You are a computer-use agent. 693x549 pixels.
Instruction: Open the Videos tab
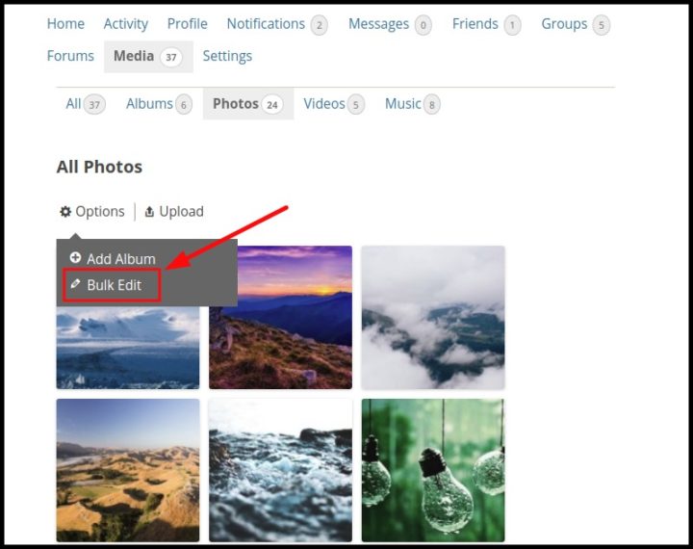coord(324,104)
